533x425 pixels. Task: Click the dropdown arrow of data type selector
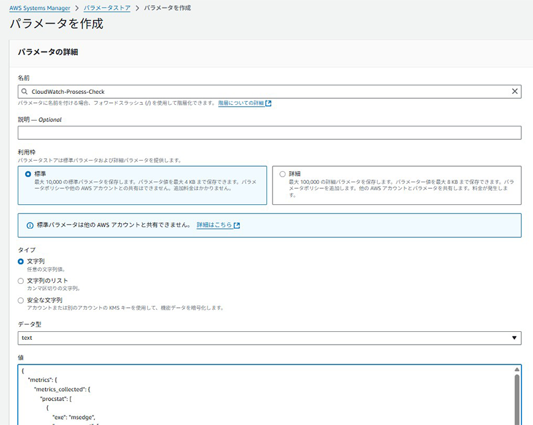pos(513,338)
